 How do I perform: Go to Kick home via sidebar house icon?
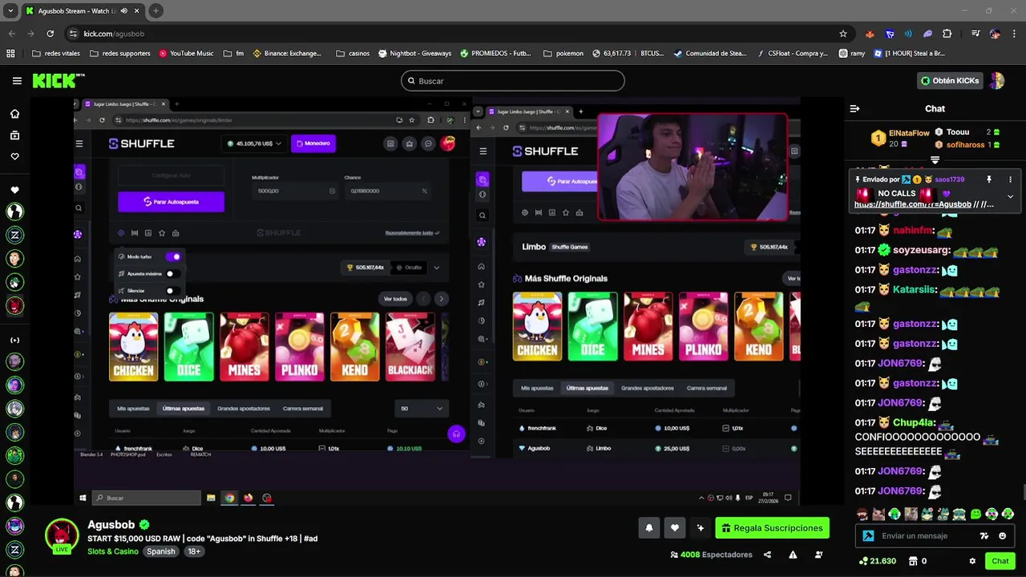(x=14, y=114)
